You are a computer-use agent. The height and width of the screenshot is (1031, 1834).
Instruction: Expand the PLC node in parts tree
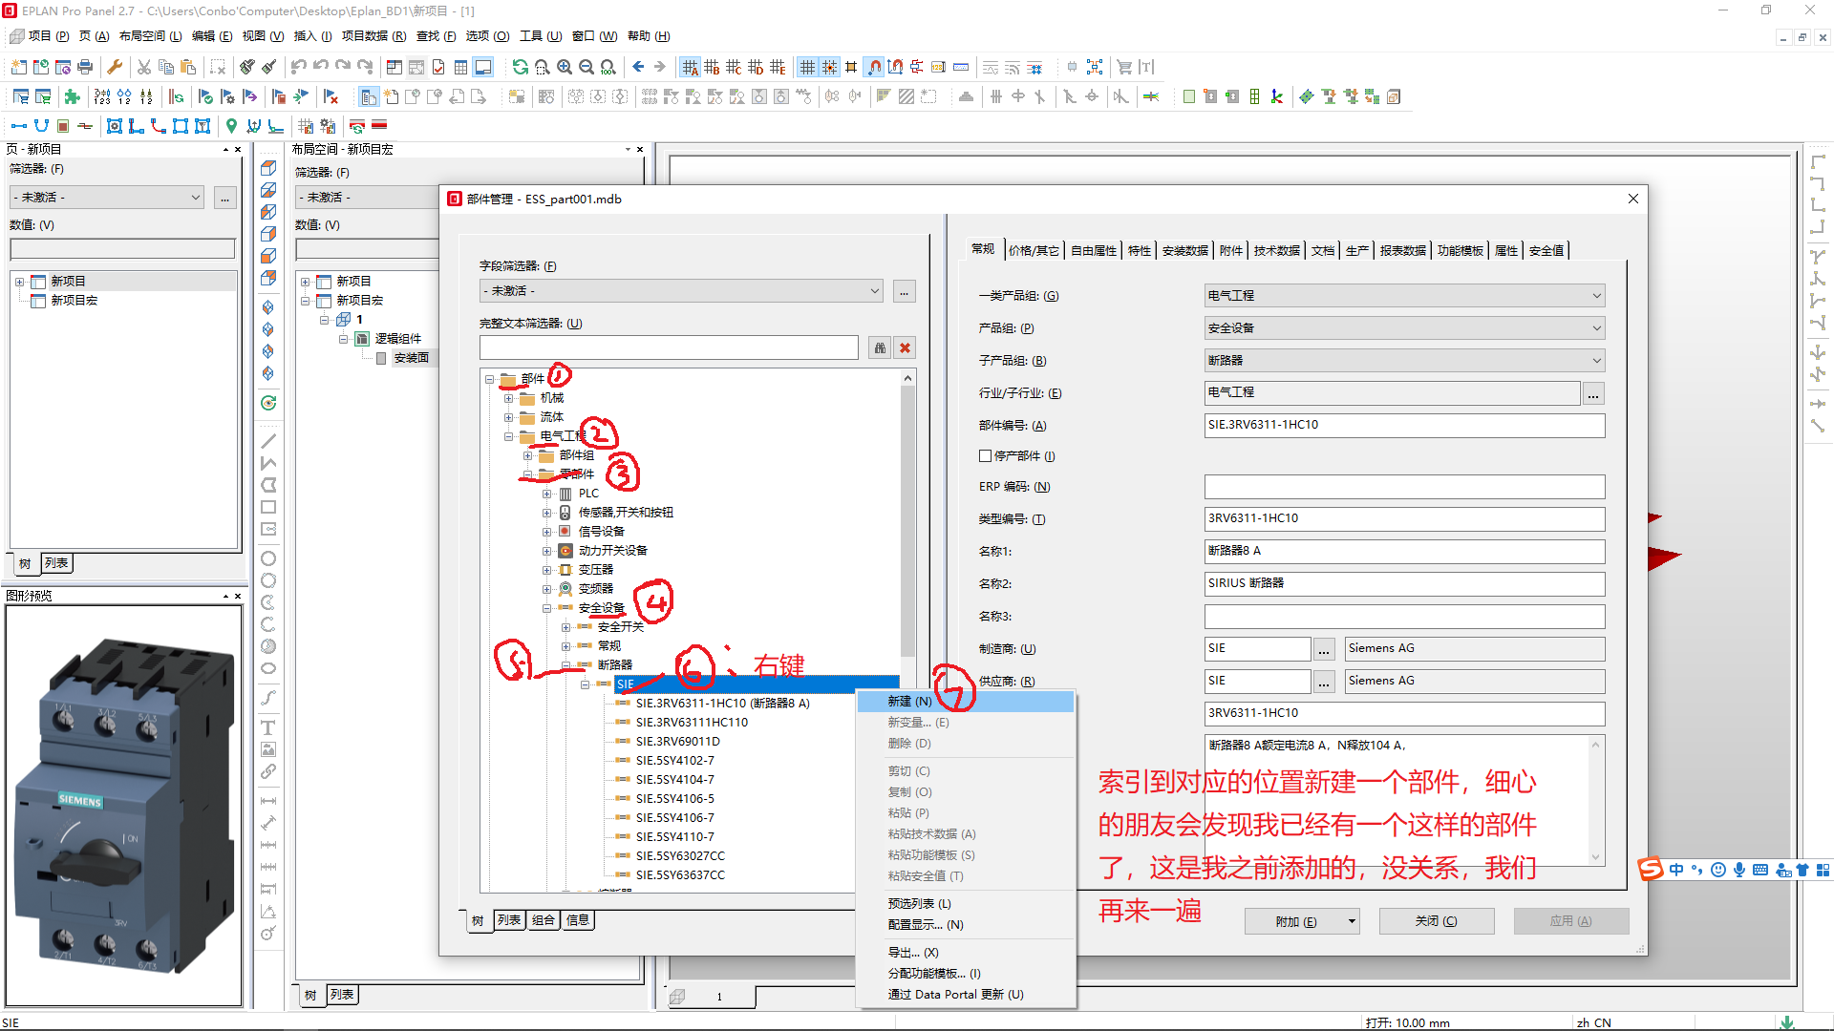click(545, 493)
